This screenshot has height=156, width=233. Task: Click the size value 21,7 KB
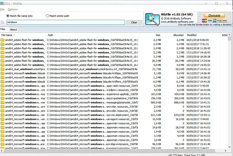[x=157, y=69]
